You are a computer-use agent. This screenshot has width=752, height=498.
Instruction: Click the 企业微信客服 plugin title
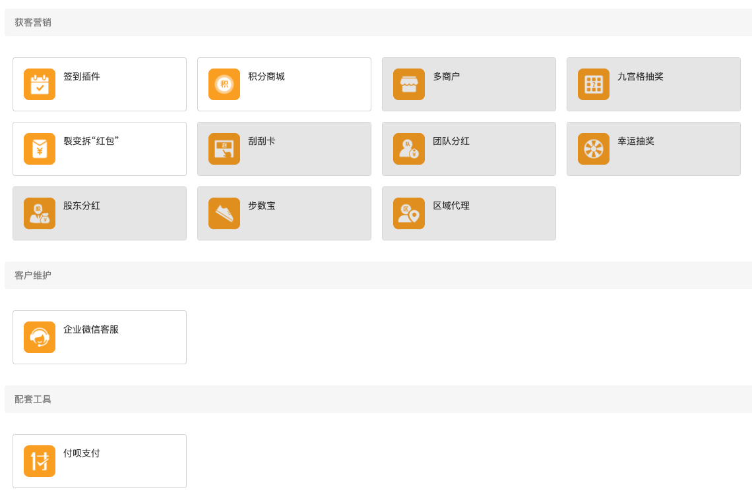(x=91, y=329)
